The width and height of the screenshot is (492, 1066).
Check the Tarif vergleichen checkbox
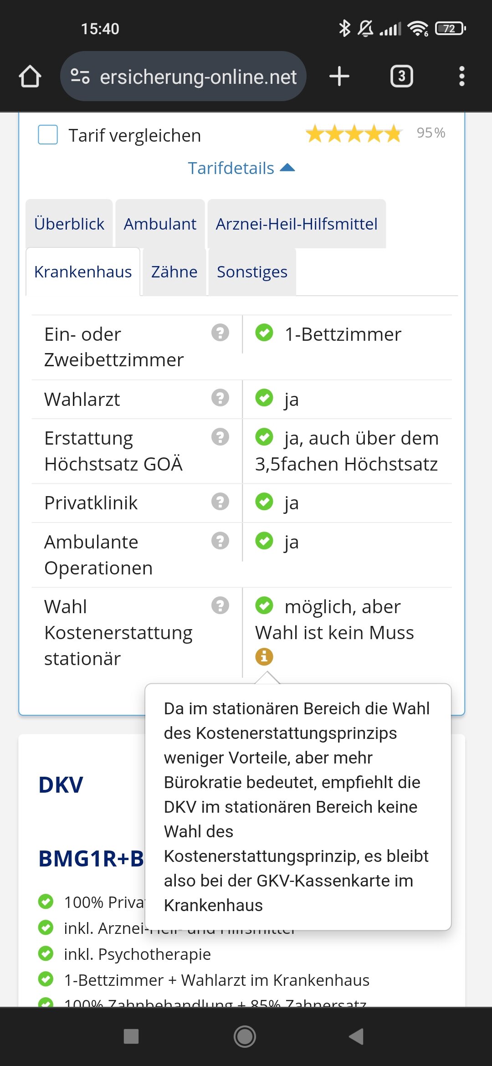(48, 135)
